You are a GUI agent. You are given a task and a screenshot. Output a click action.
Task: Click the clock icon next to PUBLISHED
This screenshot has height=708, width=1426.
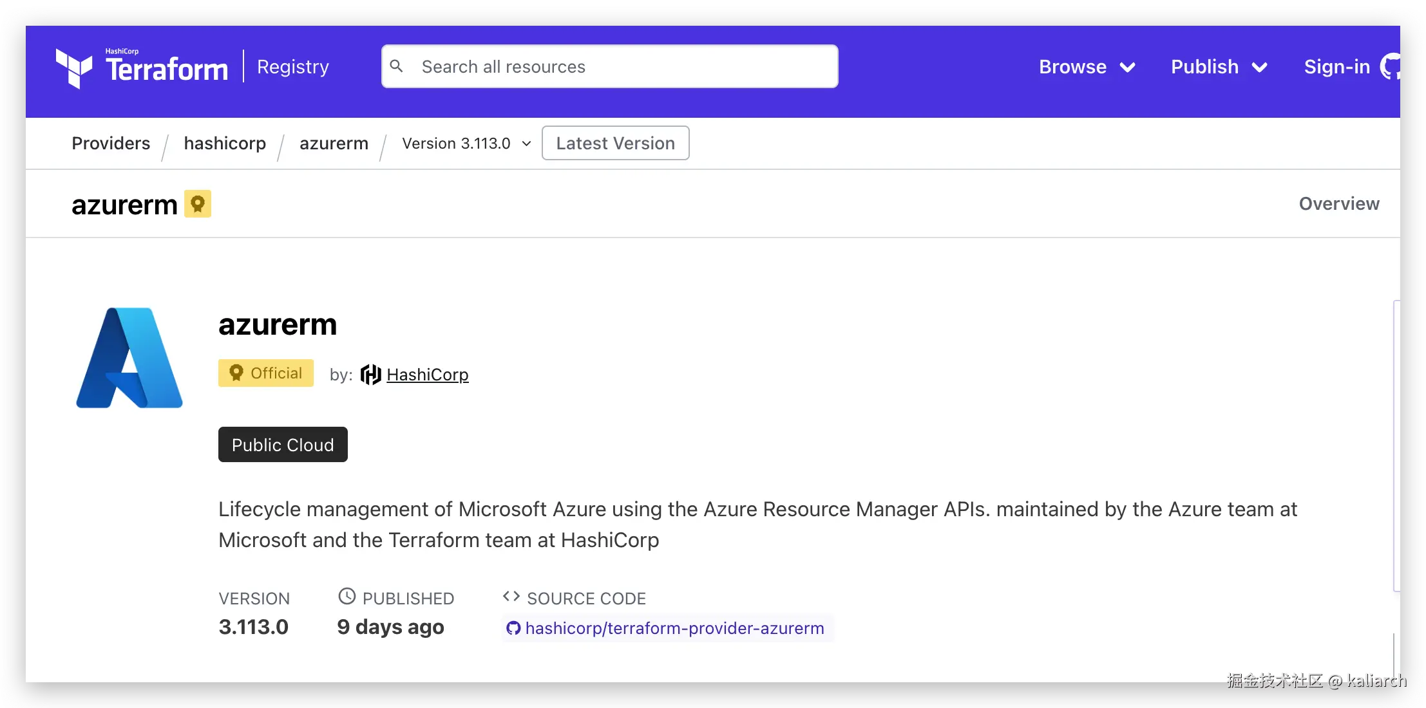click(x=347, y=597)
